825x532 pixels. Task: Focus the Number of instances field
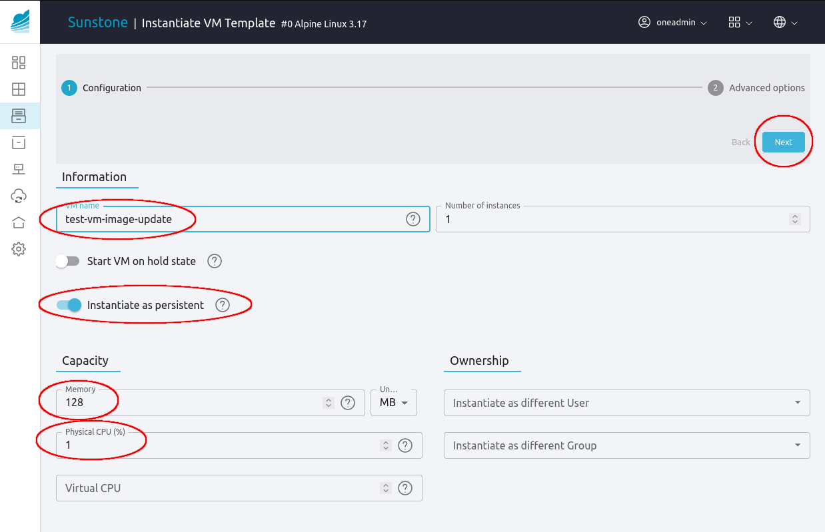pos(623,219)
